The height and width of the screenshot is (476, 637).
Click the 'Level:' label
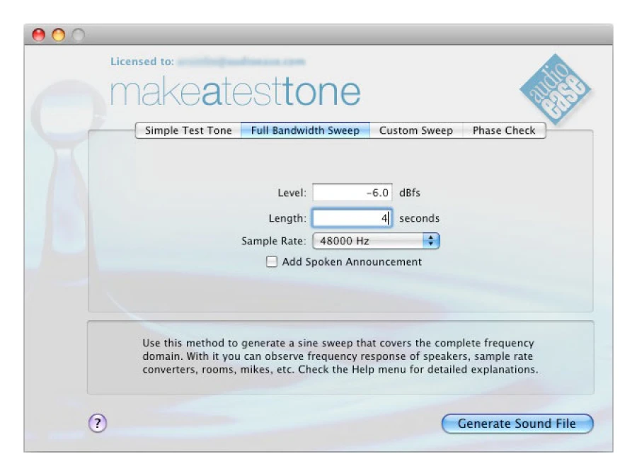pos(292,193)
